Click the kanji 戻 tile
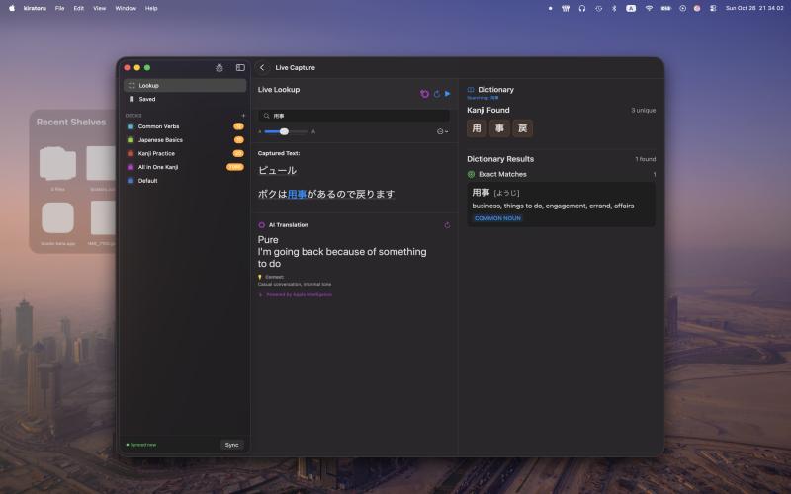Screen dimensions: 791x494 pos(523,127)
